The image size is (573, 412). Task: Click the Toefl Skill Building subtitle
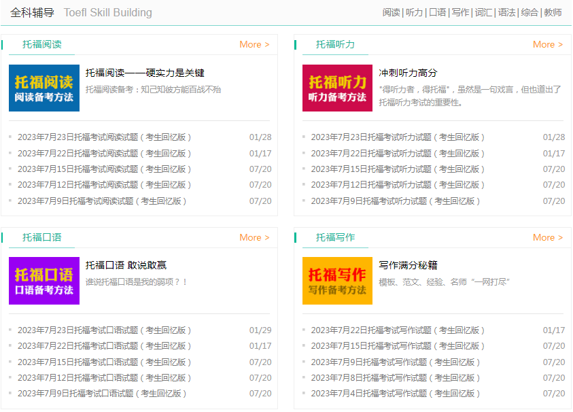[x=108, y=12]
